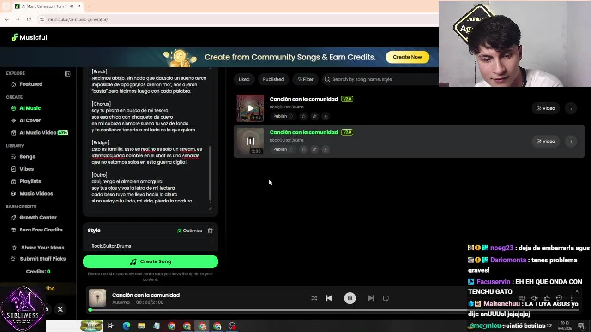591x332 pixels.
Task: Toggle repeat in the player
Action: pyautogui.click(x=386, y=298)
